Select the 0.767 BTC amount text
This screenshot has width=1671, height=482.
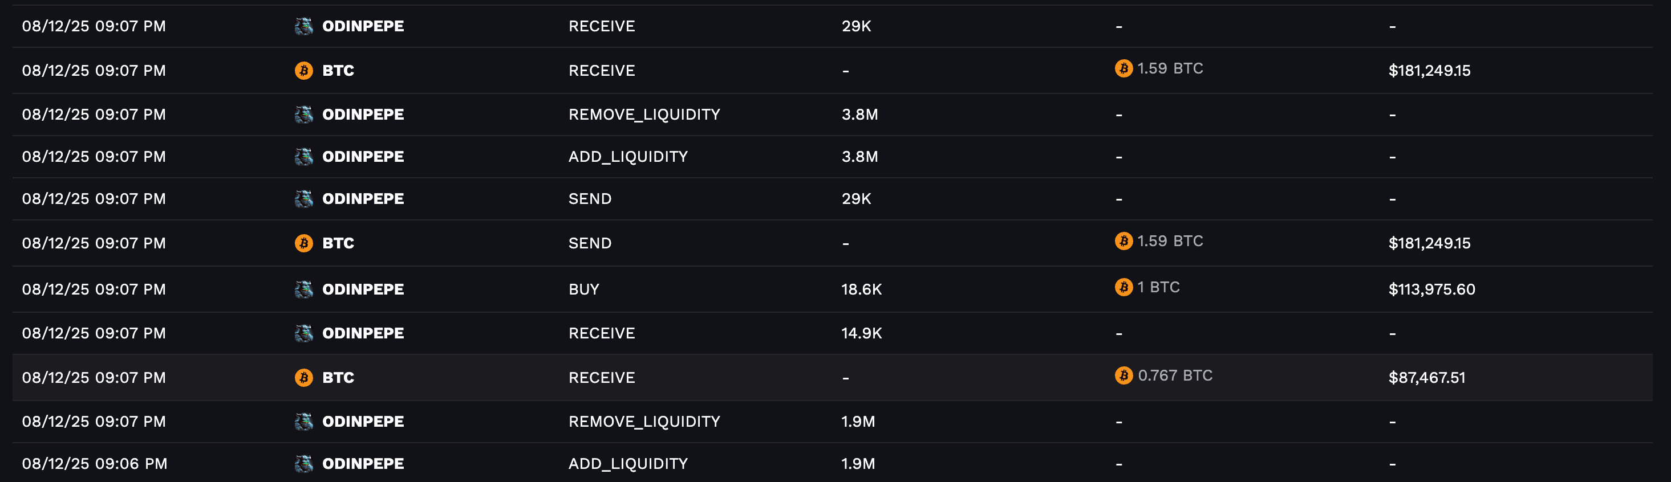click(1175, 375)
